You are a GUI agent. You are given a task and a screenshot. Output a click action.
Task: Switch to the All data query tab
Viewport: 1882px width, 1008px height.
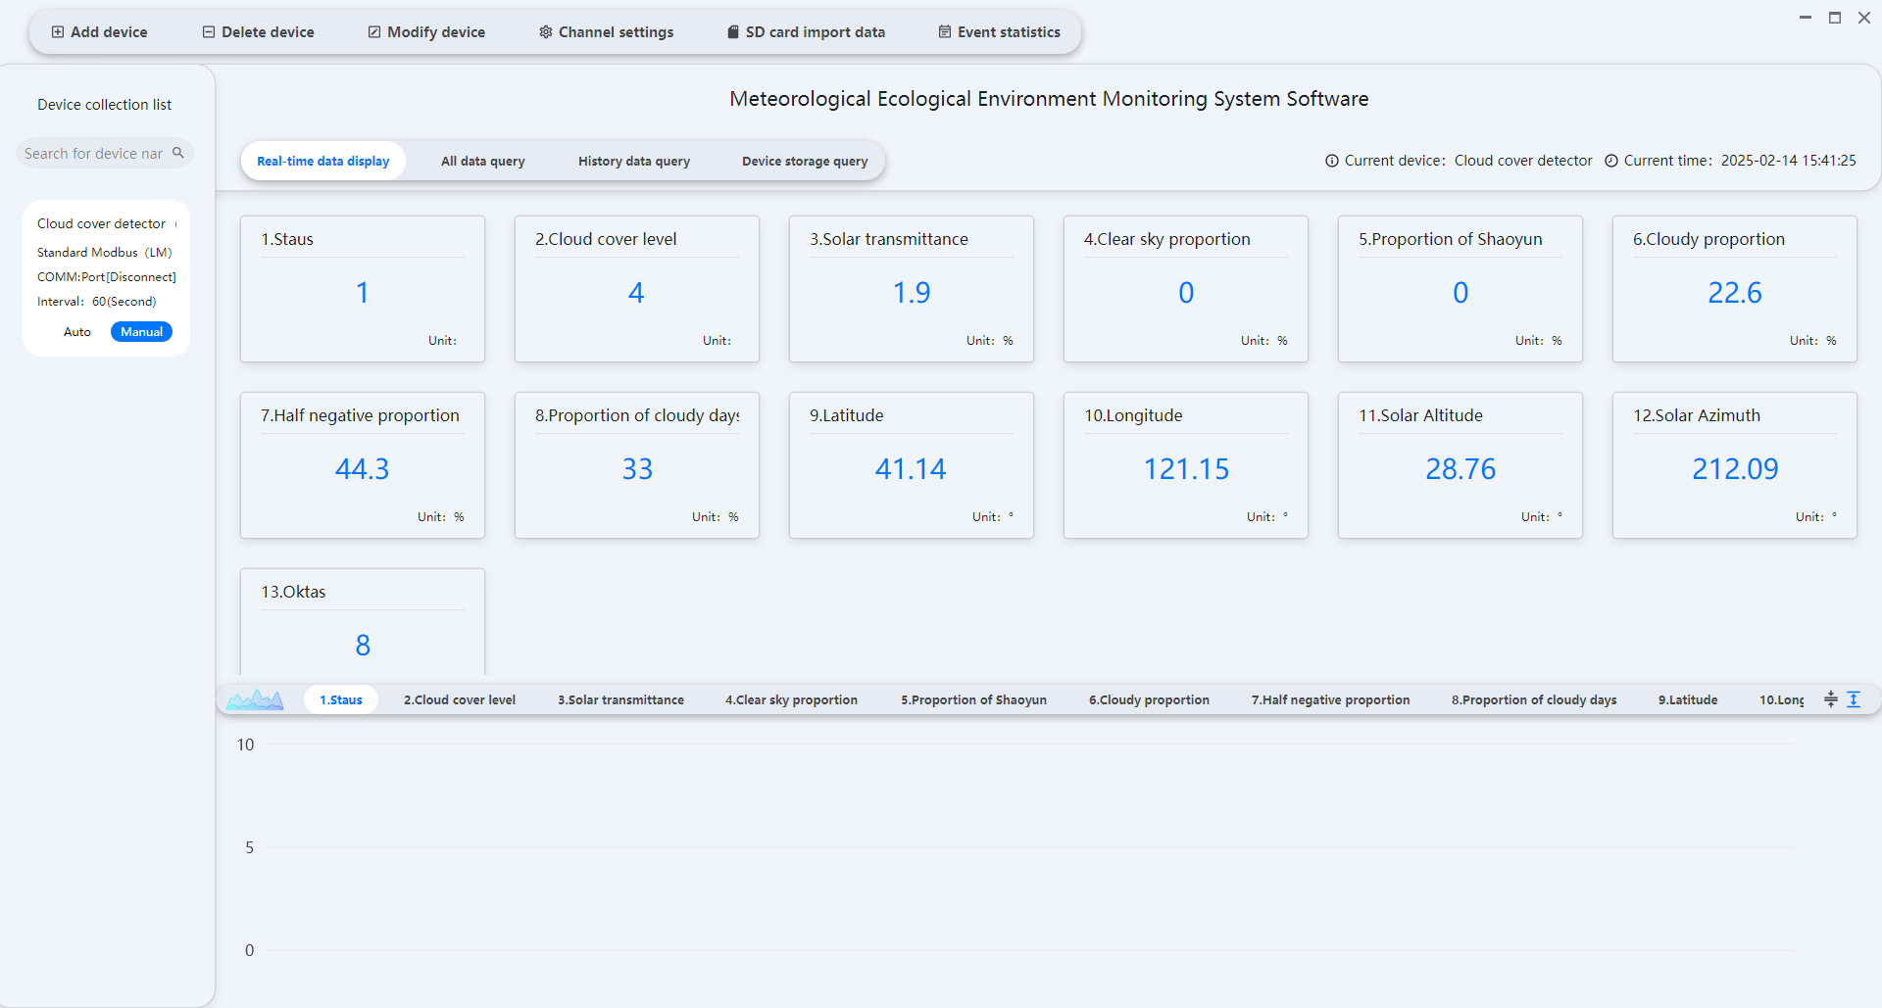[x=482, y=162]
